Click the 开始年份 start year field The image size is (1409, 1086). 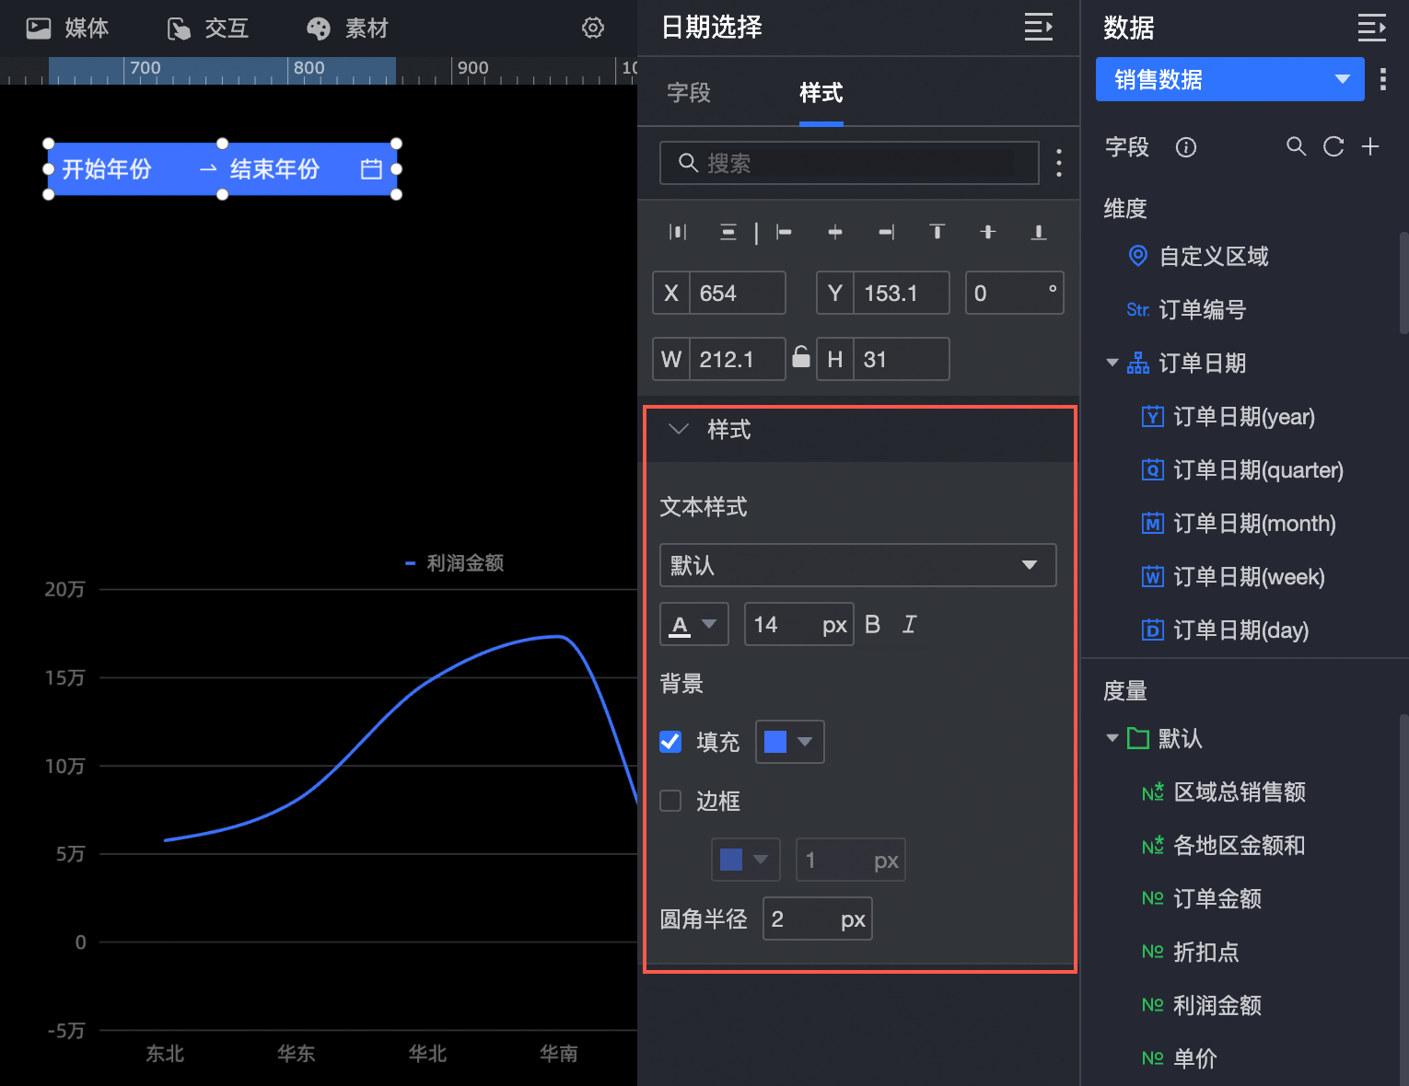(x=107, y=169)
